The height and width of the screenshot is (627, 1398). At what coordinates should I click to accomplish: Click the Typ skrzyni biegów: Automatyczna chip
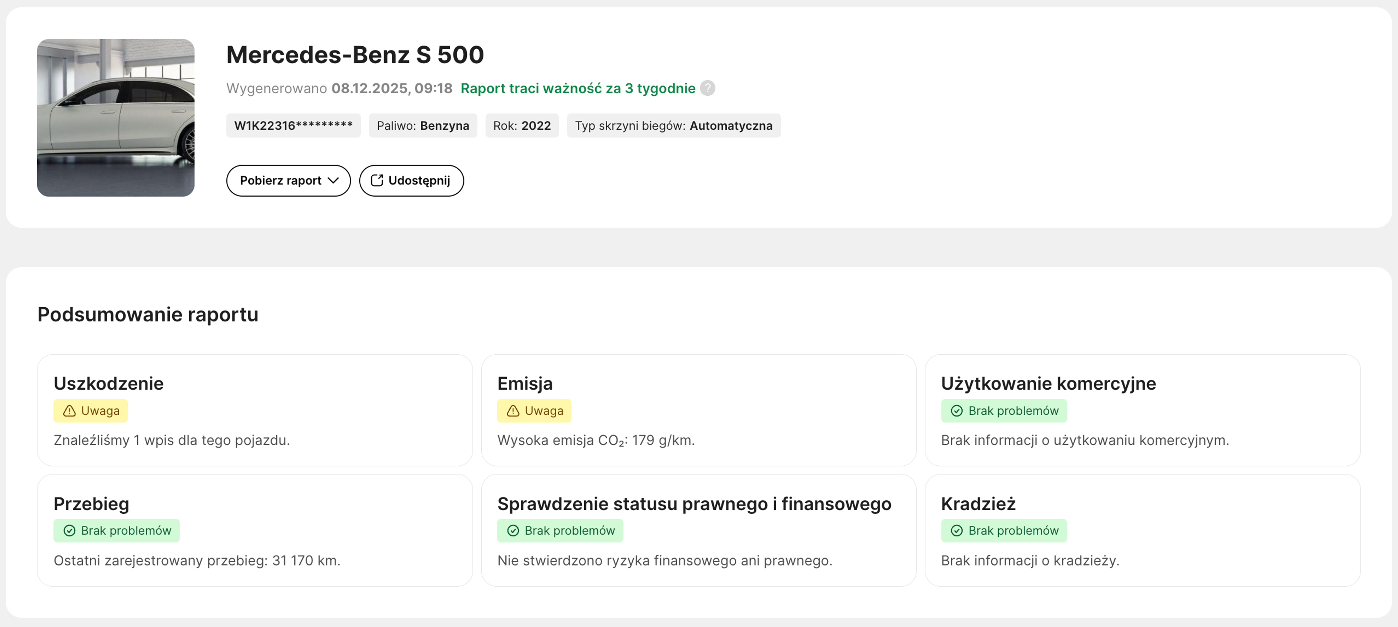(674, 125)
